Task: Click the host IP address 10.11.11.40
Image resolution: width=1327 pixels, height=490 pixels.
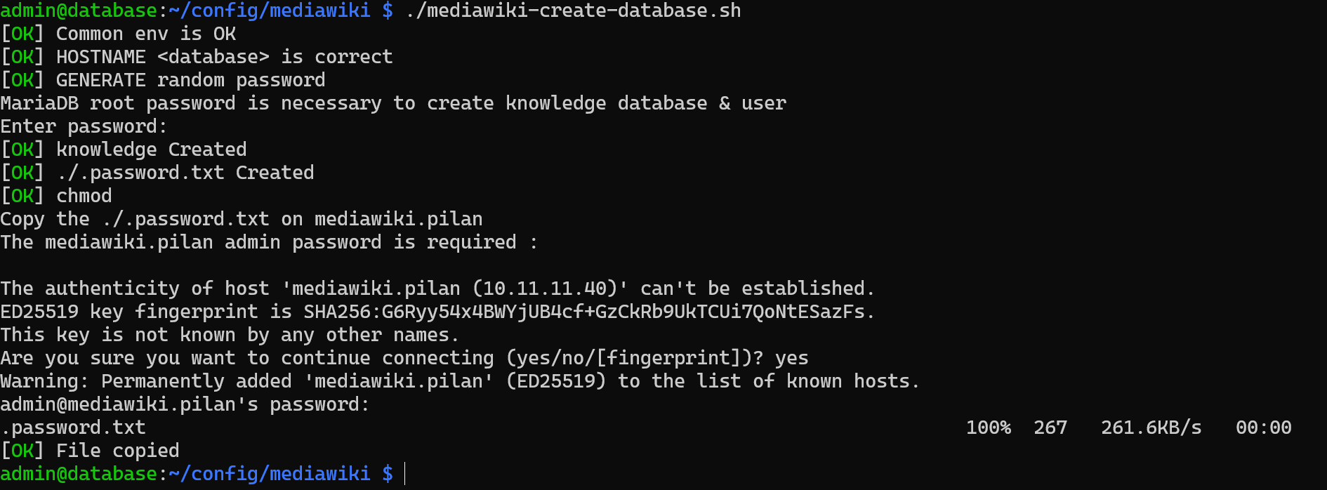Action: [x=545, y=289]
